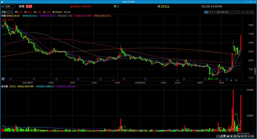This screenshot has height=139, width=257.
Task: Click the 2024/01/02 date axis label
Action: coord(140,83)
